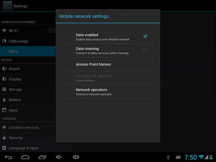216x162 pixels.
Task: Tap the Data enabled label
Action: click(x=87, y=35)
